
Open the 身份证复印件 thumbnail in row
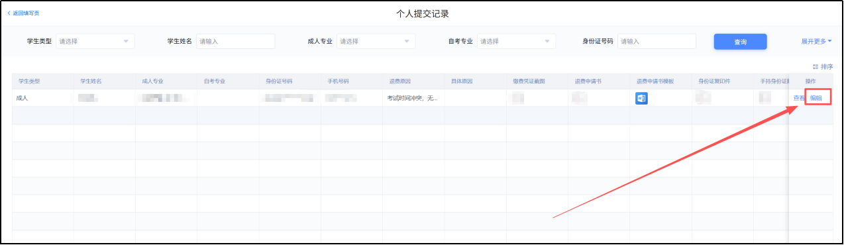[704, 98]
